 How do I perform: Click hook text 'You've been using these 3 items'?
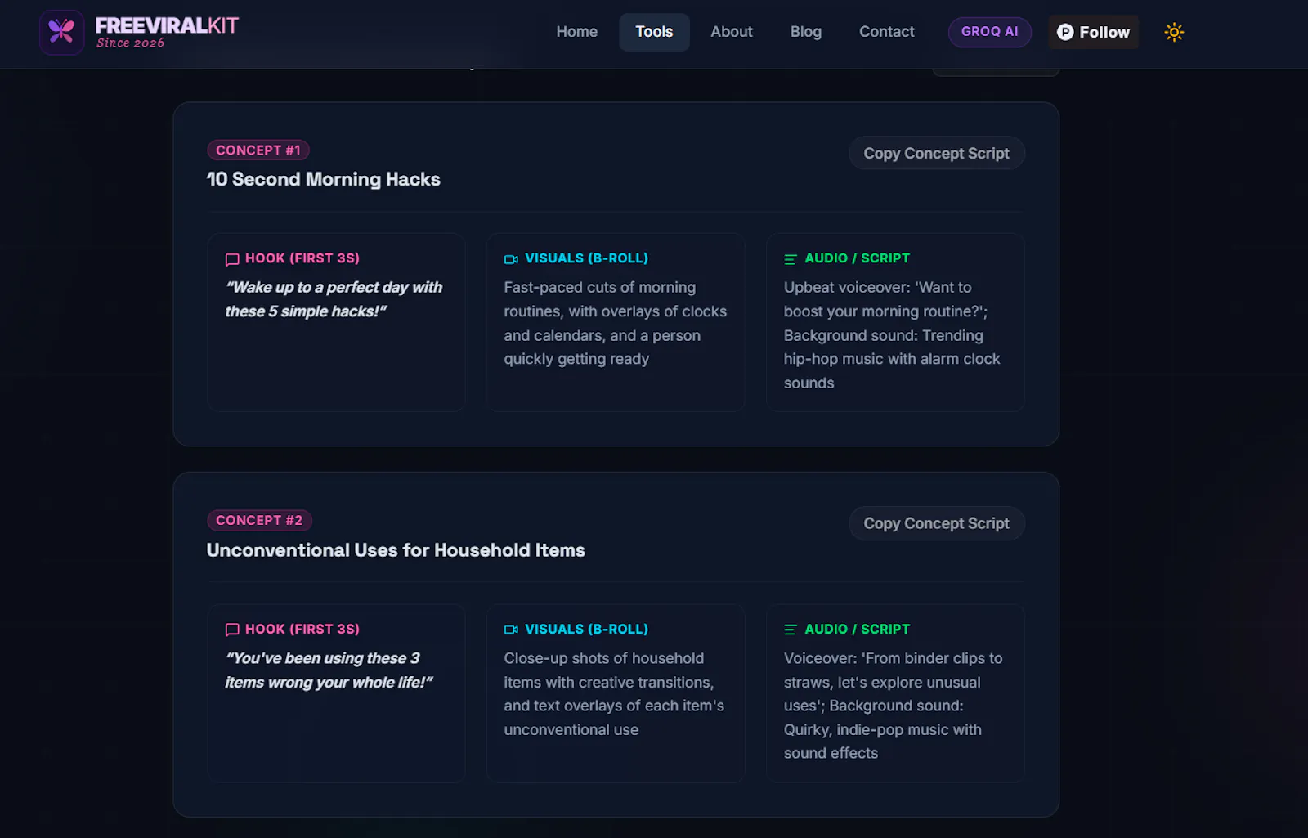pos(329,670)
